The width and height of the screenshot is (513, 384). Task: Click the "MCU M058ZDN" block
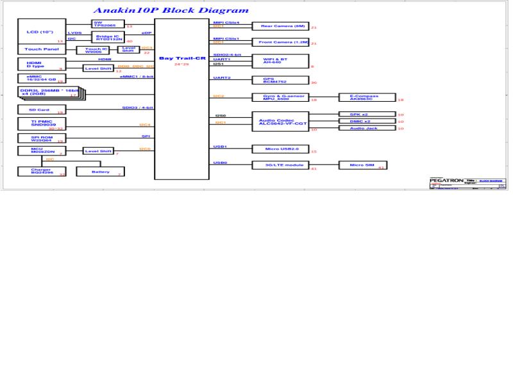[42, 151]
